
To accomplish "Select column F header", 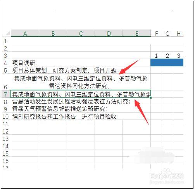I will pos(156,33).
